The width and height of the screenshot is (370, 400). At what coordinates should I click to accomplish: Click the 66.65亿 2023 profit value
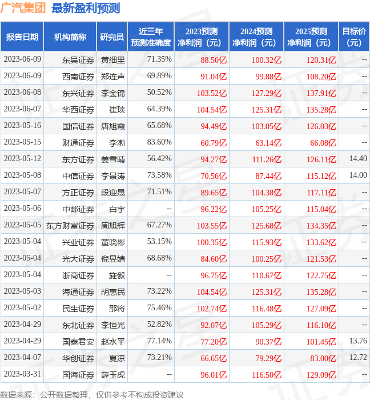click(x=214, y=359)
